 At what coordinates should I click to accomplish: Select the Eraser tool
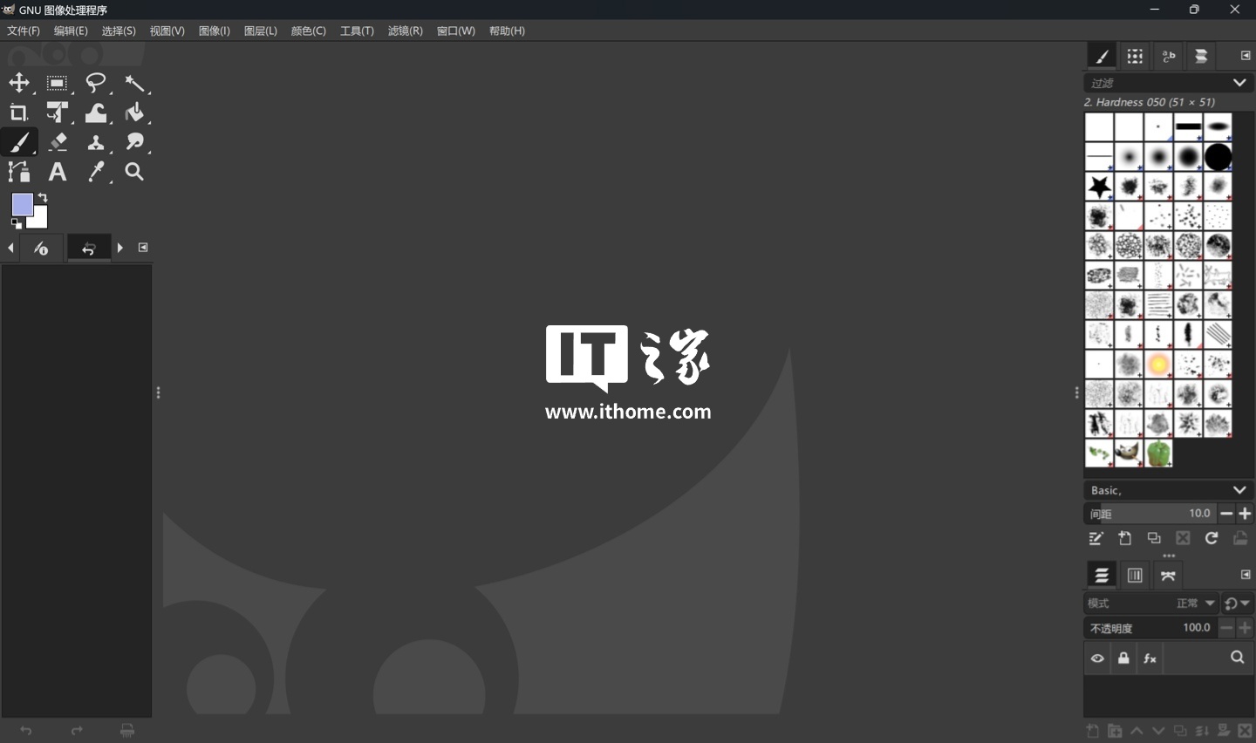tap(58, 142)
